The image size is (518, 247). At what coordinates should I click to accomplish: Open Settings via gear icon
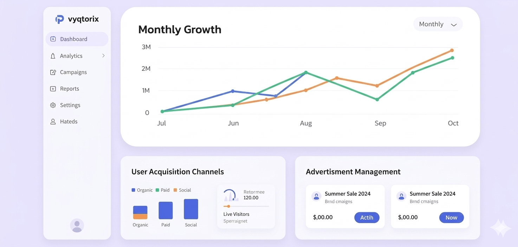(53, 105)
